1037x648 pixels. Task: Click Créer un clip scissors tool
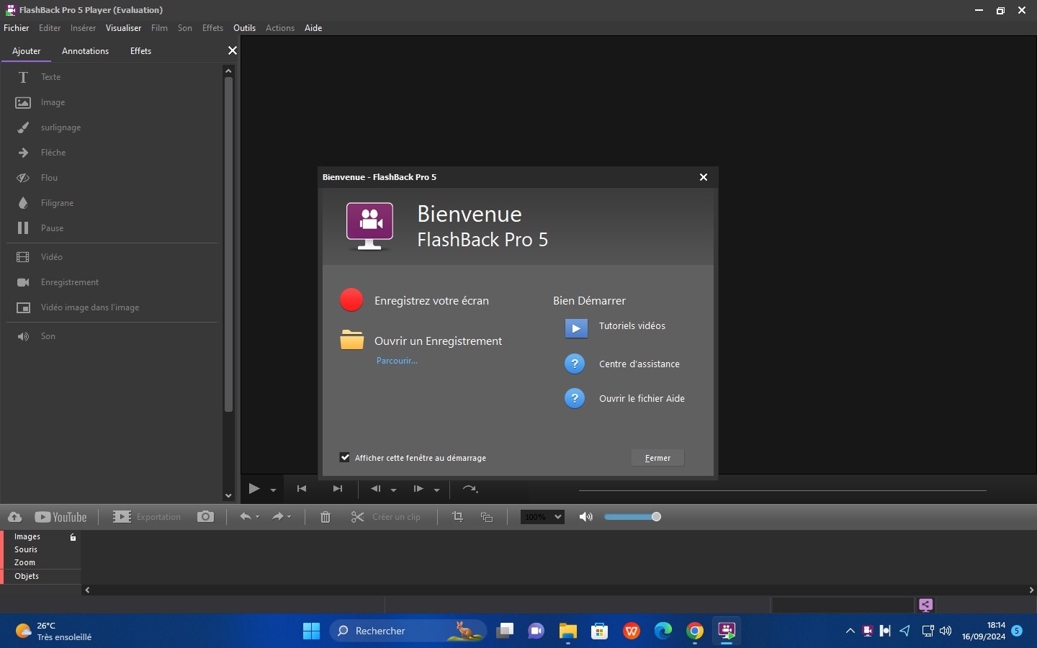pos(385,517)
